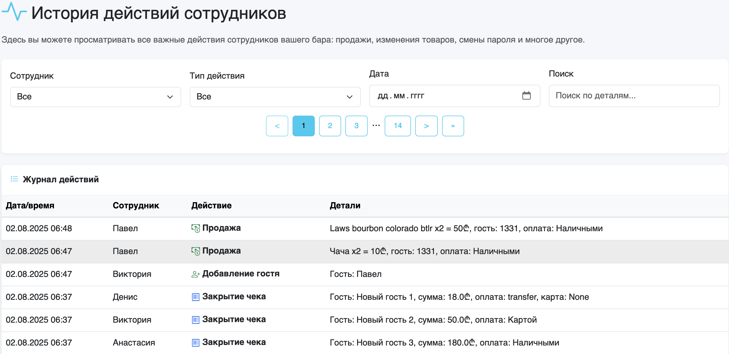729x354 pixels.
Task: Click the receipt icon in Анастасия's row
Action: [195, 342]
